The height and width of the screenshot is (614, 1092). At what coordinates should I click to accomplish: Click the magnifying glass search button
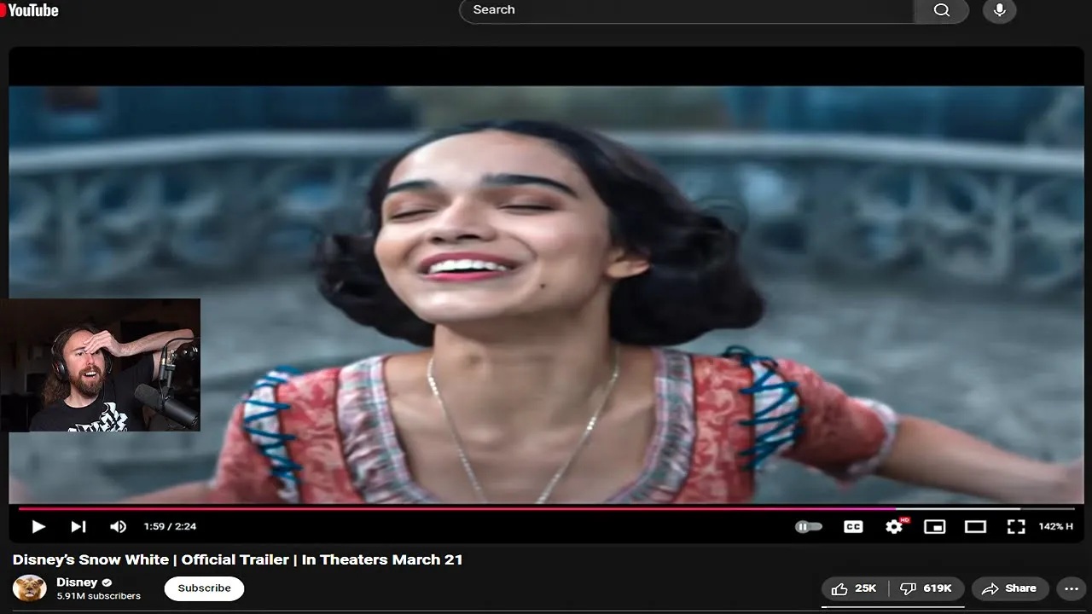[x=941, y=10]
